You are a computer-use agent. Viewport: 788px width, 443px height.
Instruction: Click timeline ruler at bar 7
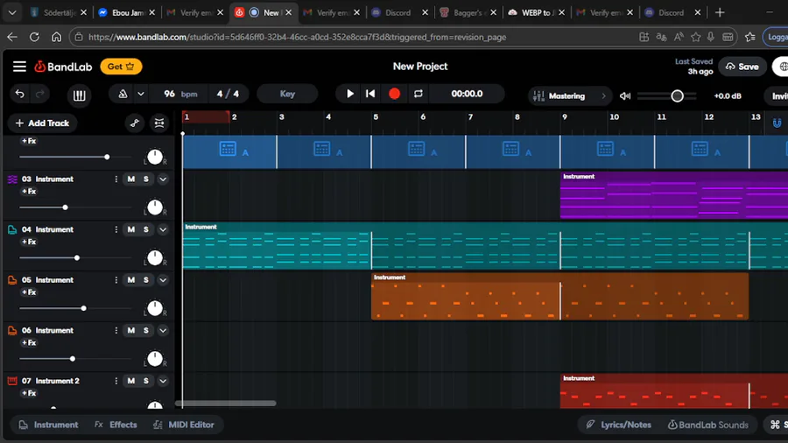tap(470, 117)
